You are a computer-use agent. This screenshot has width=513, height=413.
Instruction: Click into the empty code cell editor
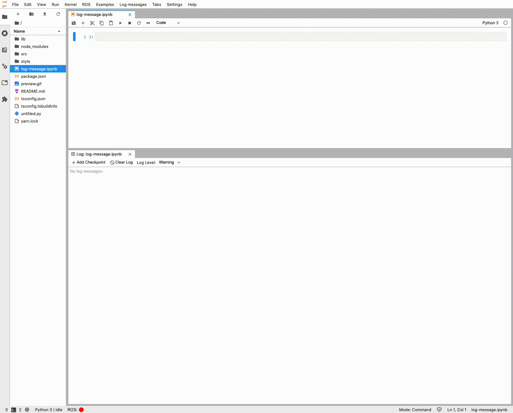pos(301,36)
